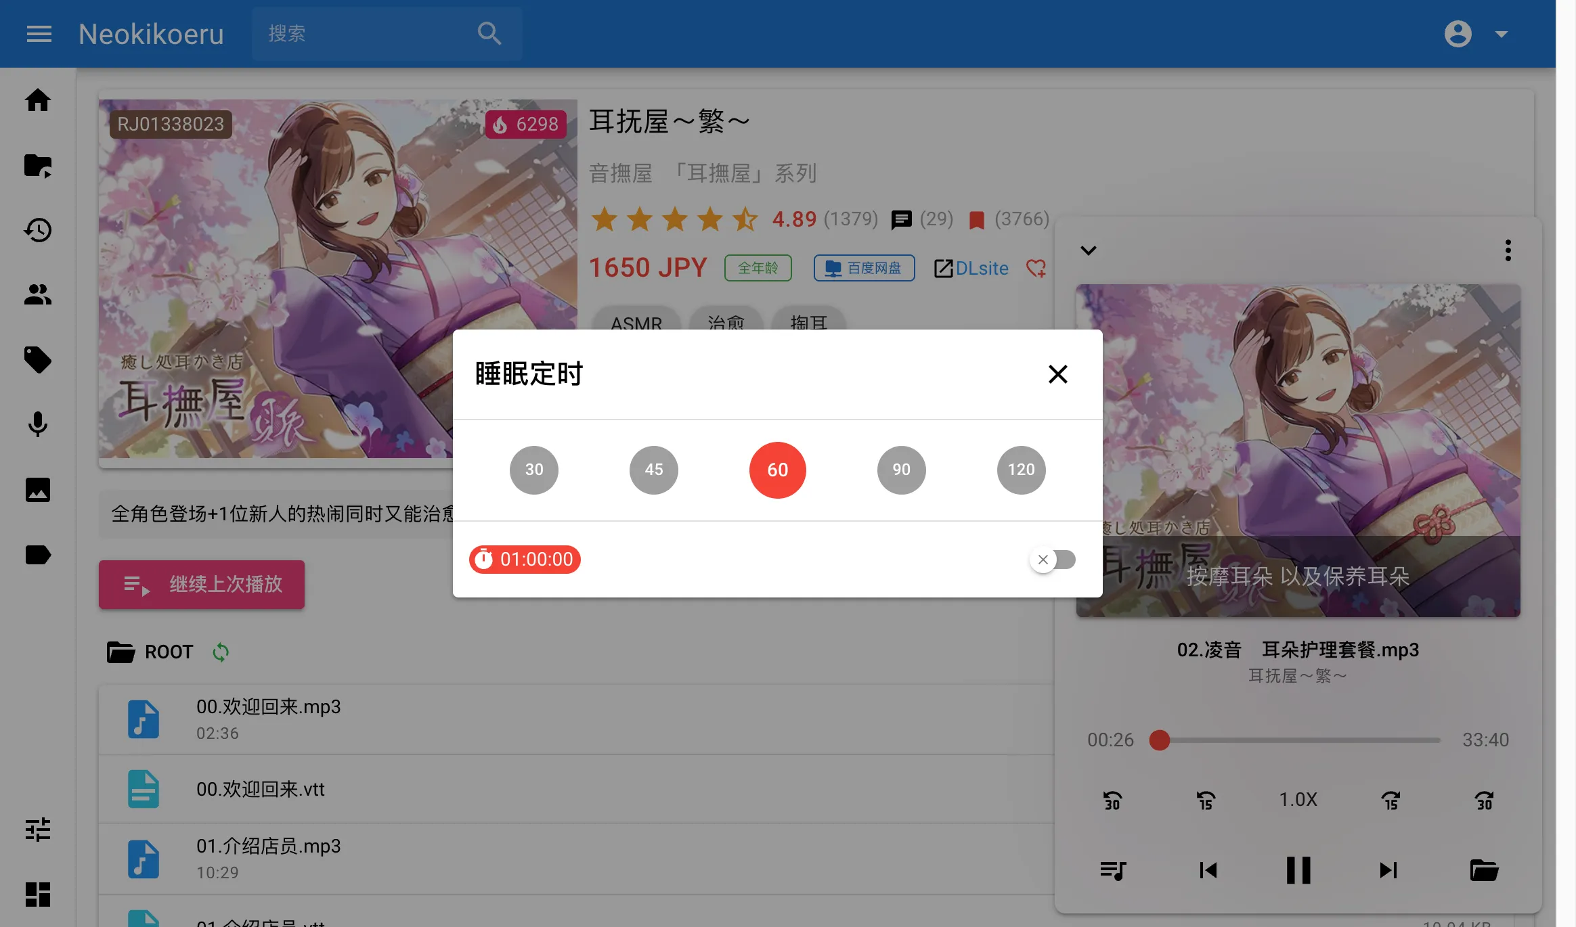Select the 30 minute sleep timer option
This screenshot has width=1576, height=927.
coord(534,470)
